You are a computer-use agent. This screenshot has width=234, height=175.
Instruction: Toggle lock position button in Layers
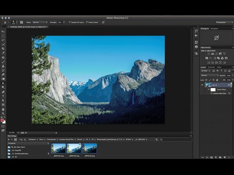tap(214, 80)
